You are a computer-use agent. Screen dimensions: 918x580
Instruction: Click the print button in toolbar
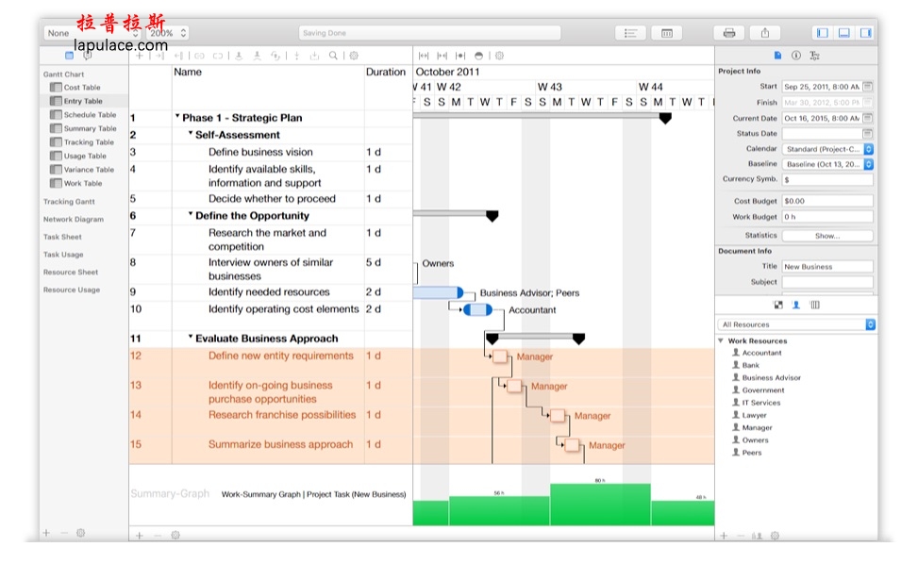click(729, 33)
